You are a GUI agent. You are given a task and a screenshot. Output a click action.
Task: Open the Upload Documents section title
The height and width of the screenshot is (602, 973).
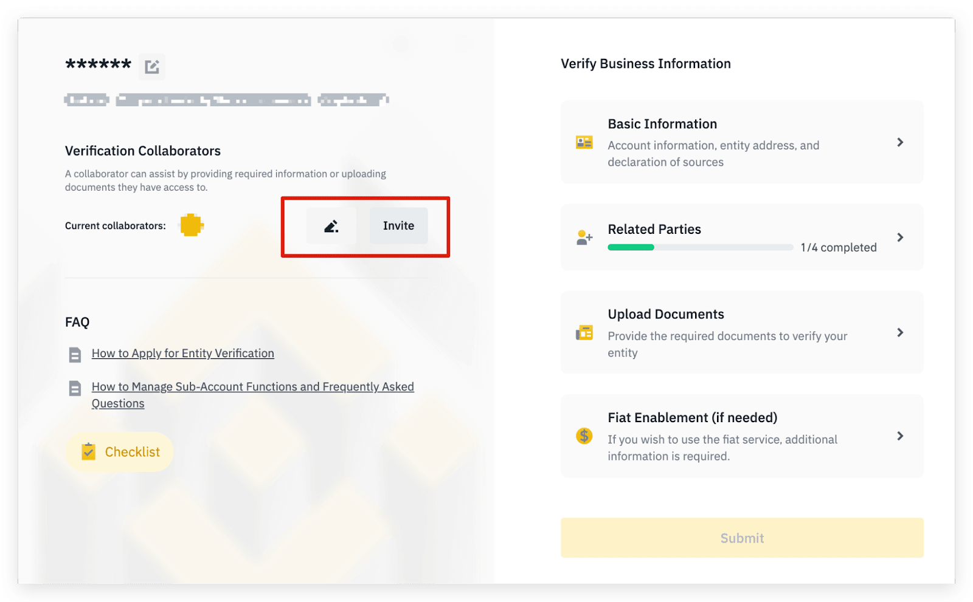pos(666,314)
